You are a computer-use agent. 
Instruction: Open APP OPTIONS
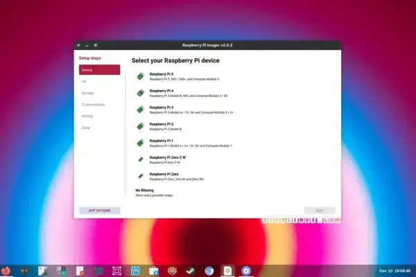(99, 211)
